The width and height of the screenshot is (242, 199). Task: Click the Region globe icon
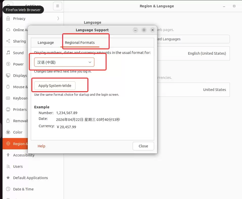(x=8, y=143)
